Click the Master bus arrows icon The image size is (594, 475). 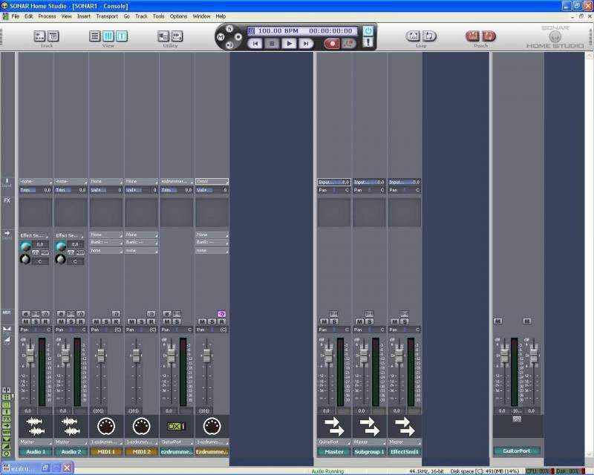click(333, 426)
